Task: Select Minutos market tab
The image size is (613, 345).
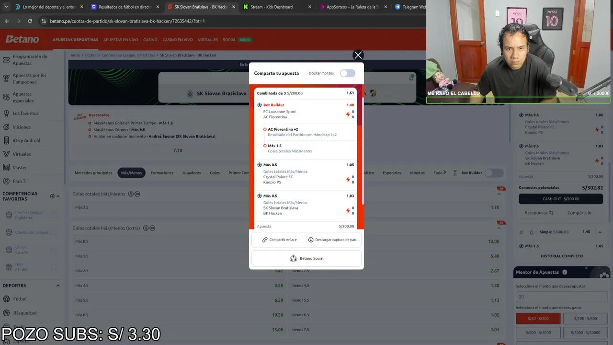Action: click(x=417, y=173)
